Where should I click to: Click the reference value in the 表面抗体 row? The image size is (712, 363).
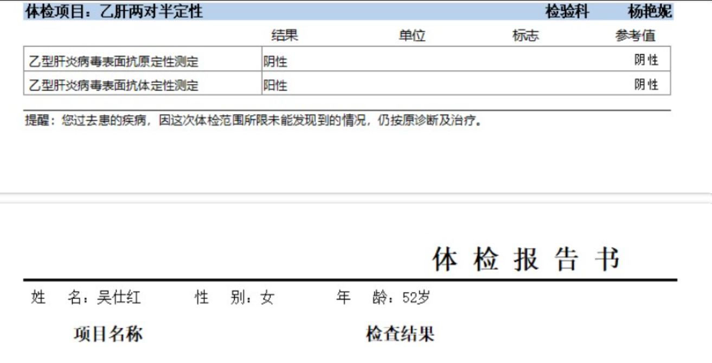[x=646, y=85]
